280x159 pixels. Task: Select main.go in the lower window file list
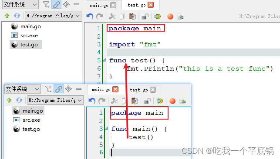28,111
